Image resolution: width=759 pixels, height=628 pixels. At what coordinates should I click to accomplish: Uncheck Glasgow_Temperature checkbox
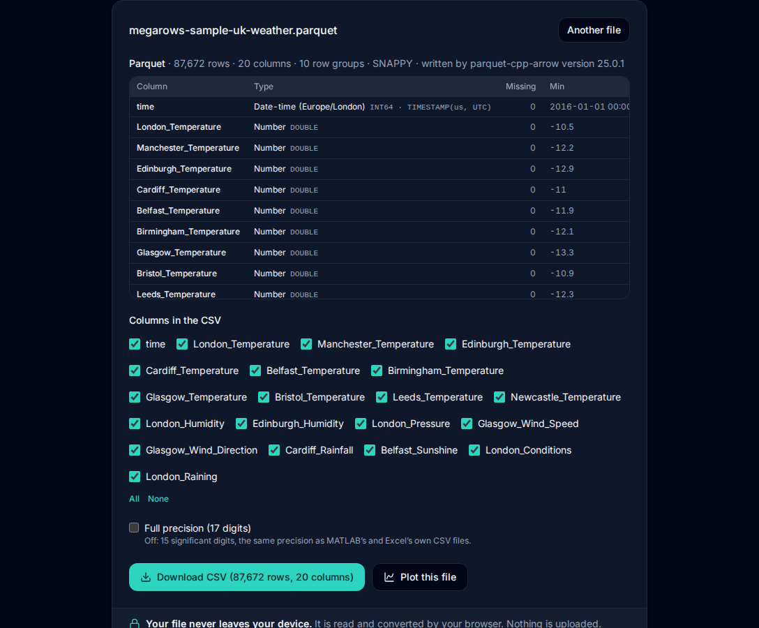[135, 398]
